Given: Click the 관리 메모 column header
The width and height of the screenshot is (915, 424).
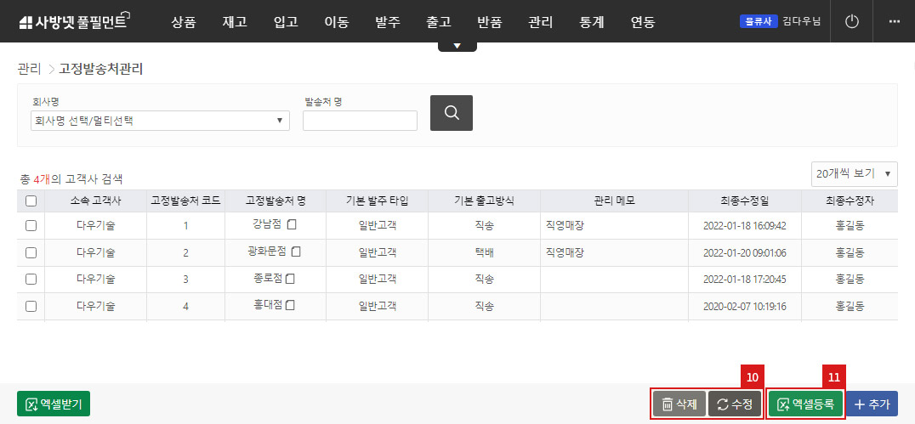Looking at the screenshot, I should [615, 201].
